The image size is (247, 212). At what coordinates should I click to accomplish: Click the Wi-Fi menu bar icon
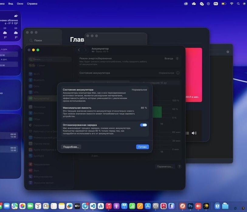coord(232,4)
